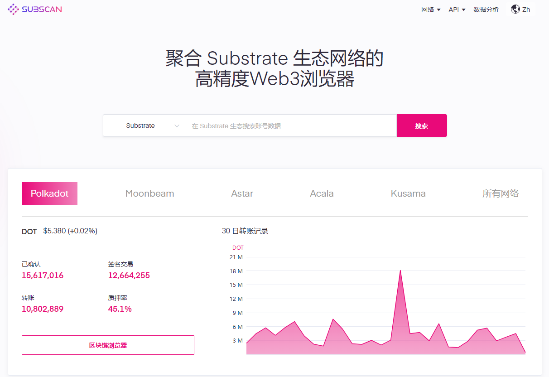Click the 已确认 value 15,617,016
This screenshot has height=377, width=549.
coord(43,275)
